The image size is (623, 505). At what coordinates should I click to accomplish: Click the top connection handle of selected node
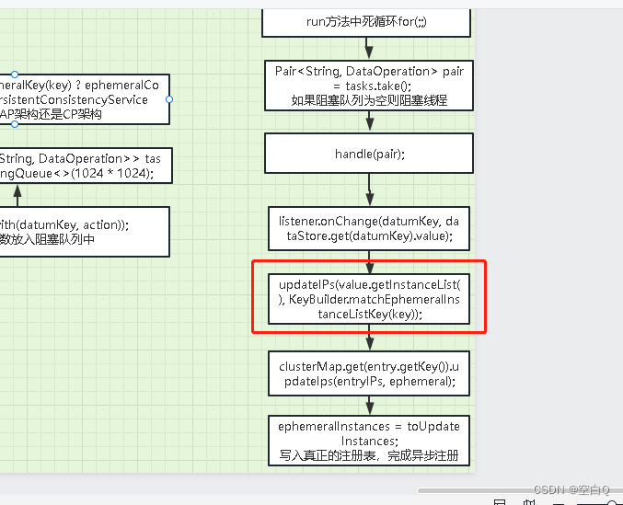pos(15,75)
